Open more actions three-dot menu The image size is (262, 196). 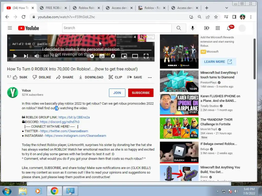click(150, 77)
